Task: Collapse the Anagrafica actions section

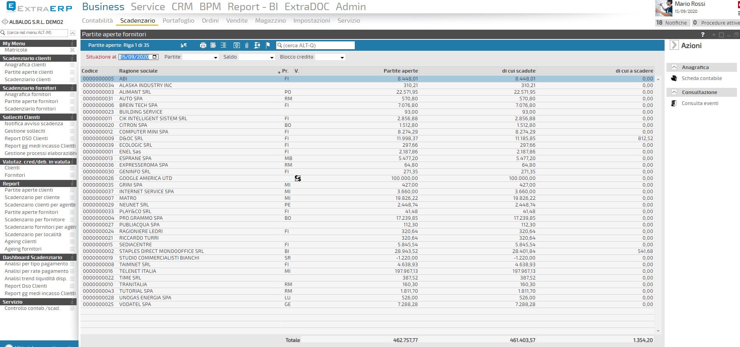Action: pos(674,67)
